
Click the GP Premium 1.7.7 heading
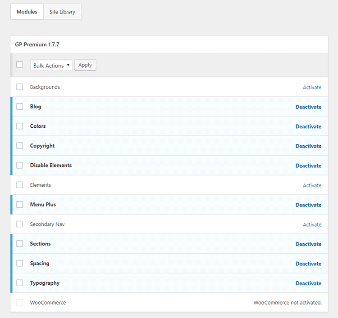tap(37, 45)
